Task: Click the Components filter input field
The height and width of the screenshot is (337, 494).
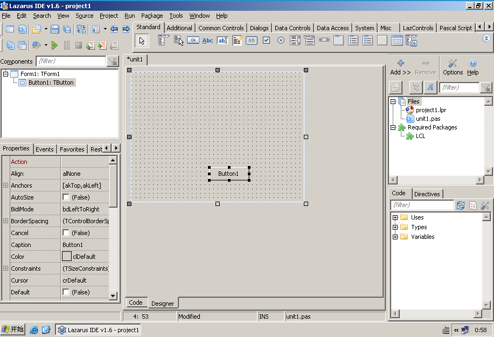Action: [x=71, y=61]
